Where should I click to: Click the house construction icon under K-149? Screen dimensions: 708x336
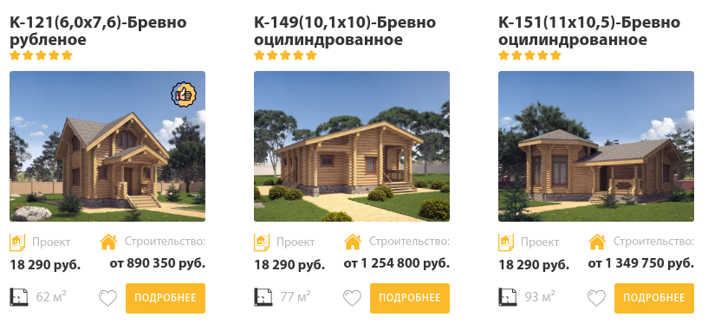point(353,242)
